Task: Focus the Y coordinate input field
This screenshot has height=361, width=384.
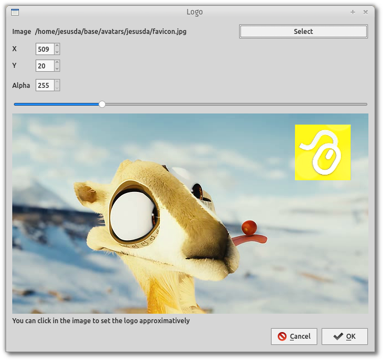Action: [x=45, y=66]
